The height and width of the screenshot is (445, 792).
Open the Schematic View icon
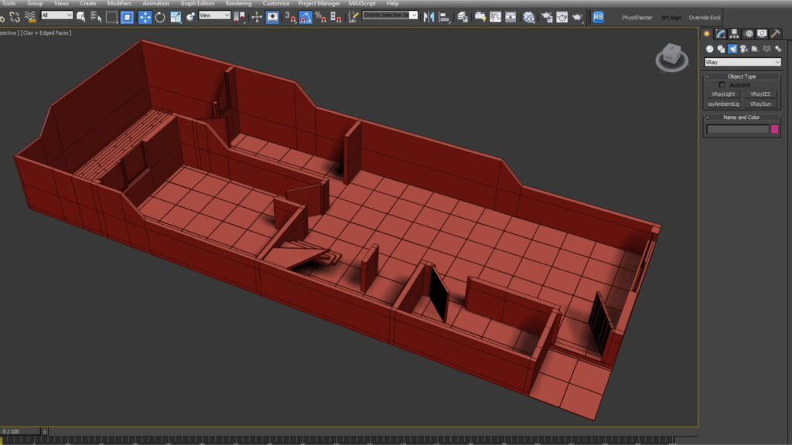click(510, 17)
